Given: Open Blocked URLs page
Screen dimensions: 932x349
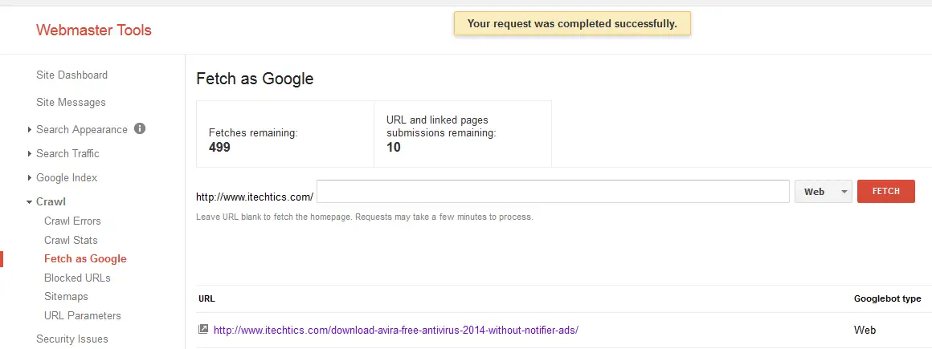Looking at the screenshot, I should (x=77, y=278).
